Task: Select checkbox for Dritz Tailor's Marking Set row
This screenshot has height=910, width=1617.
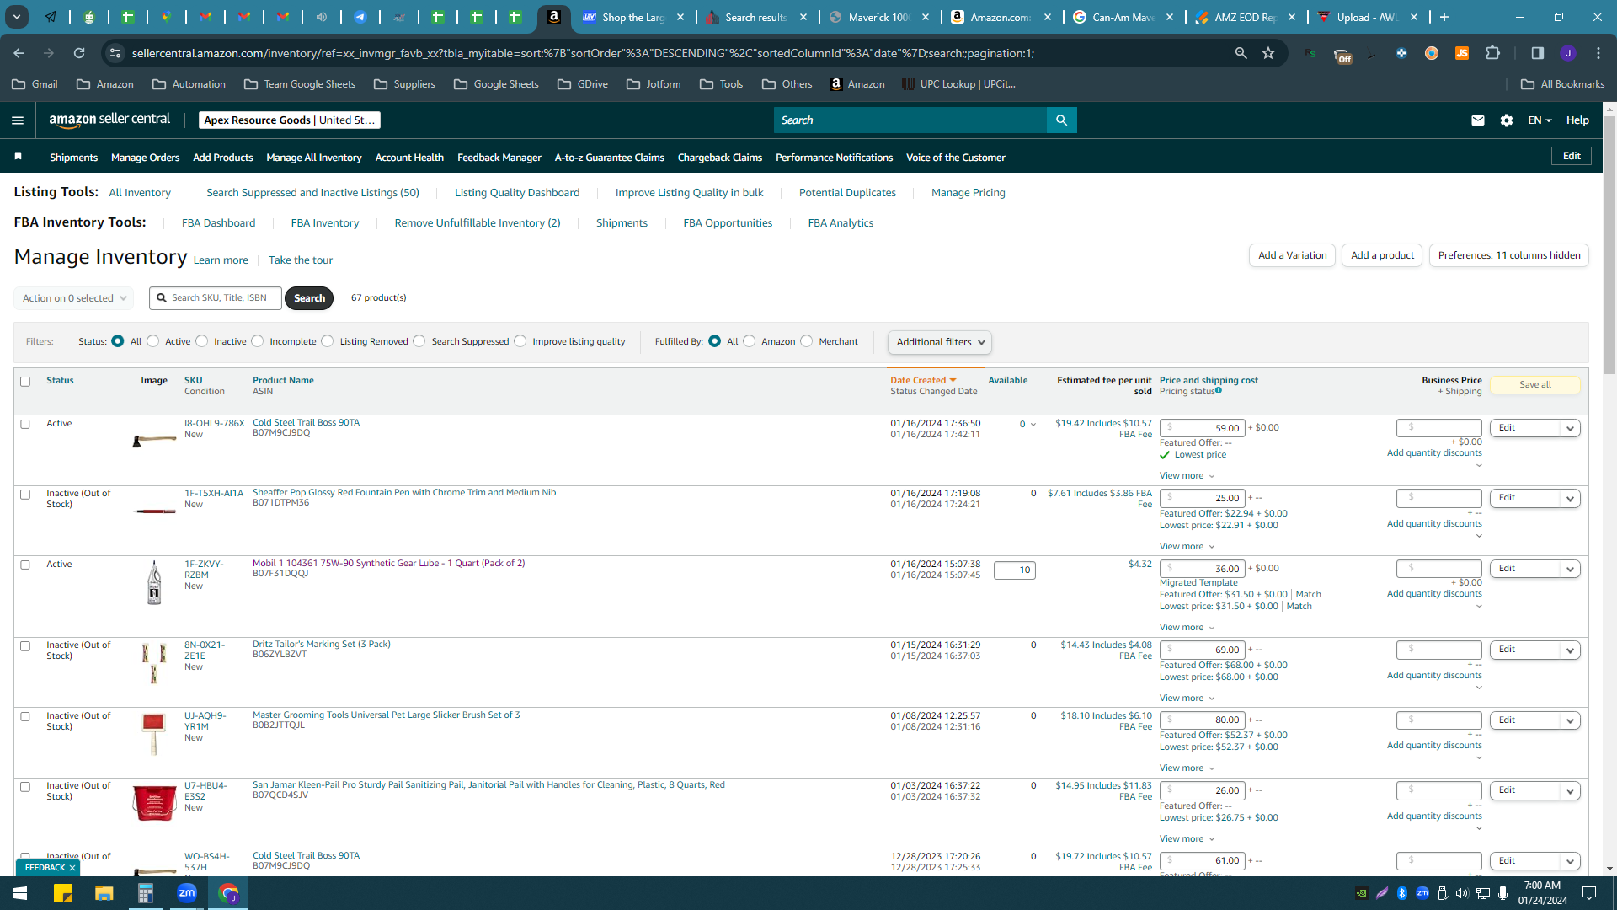Action: (x=25, y=646)
